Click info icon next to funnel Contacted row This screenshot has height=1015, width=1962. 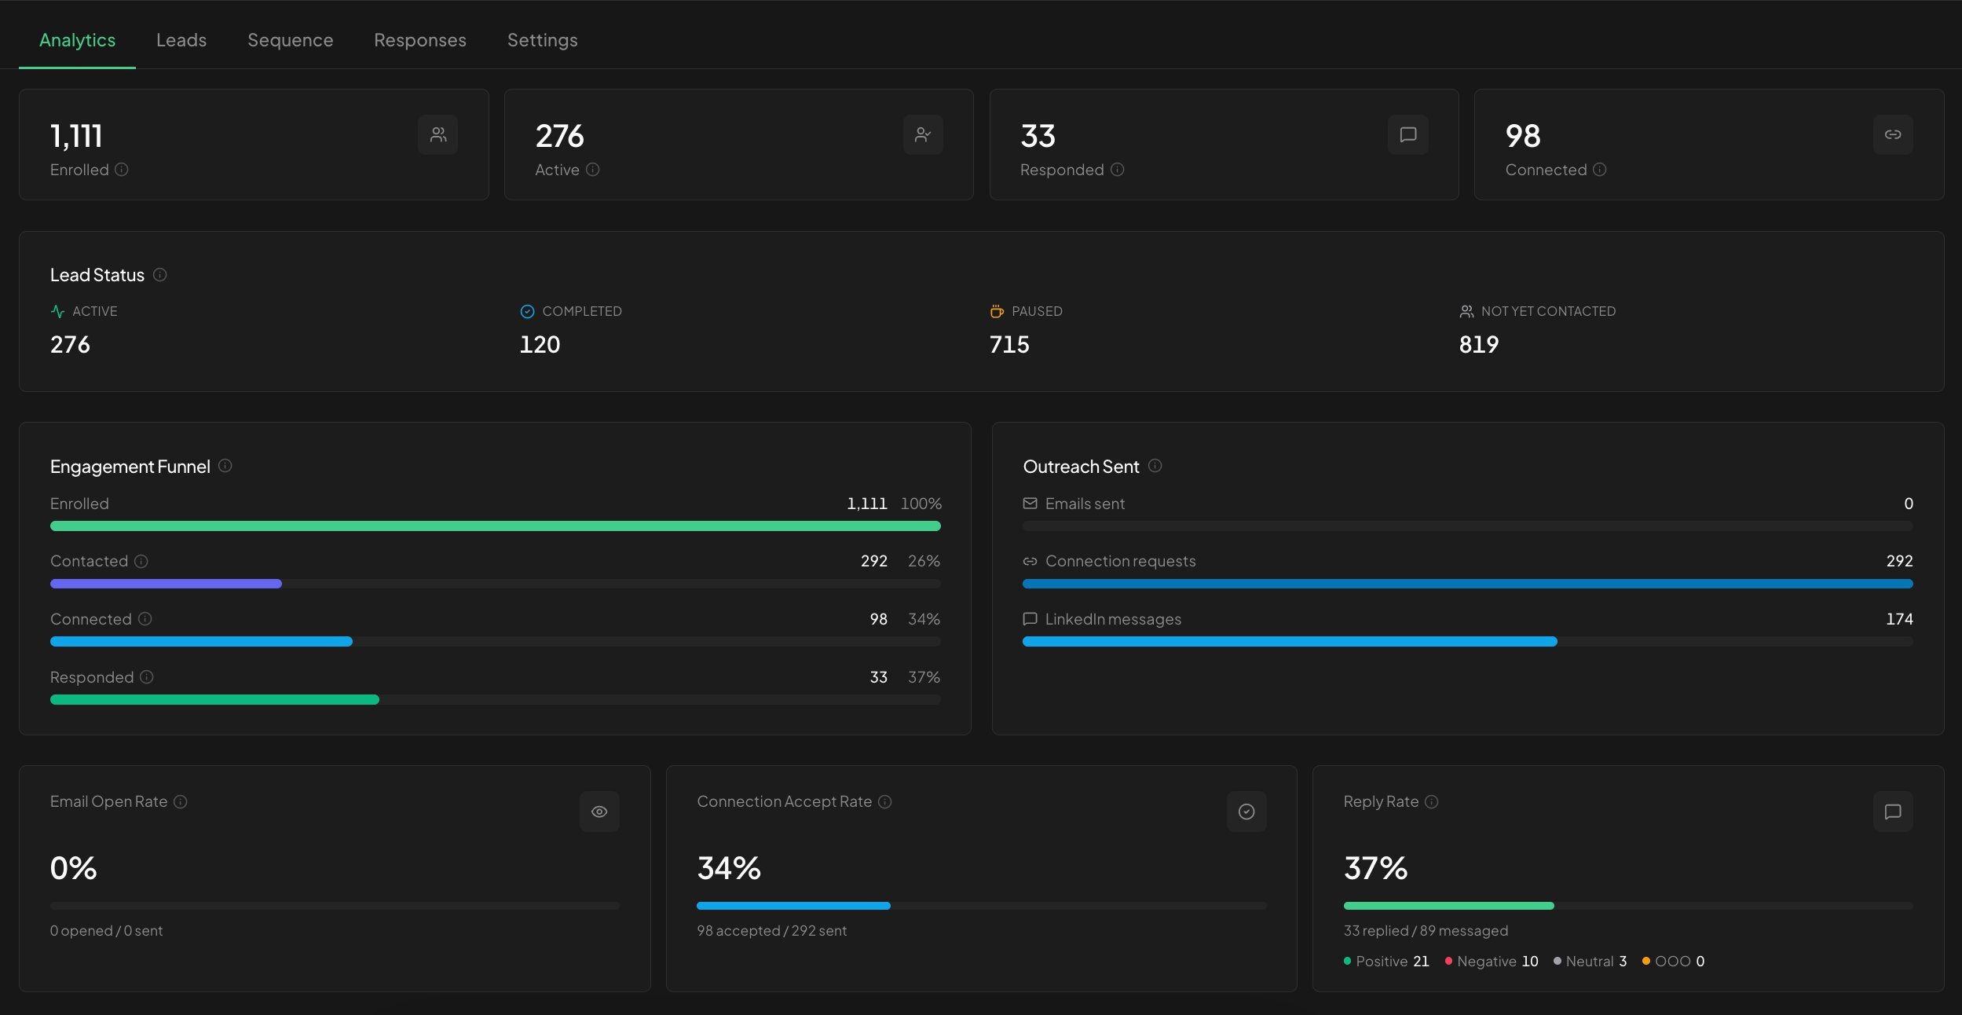141,562
